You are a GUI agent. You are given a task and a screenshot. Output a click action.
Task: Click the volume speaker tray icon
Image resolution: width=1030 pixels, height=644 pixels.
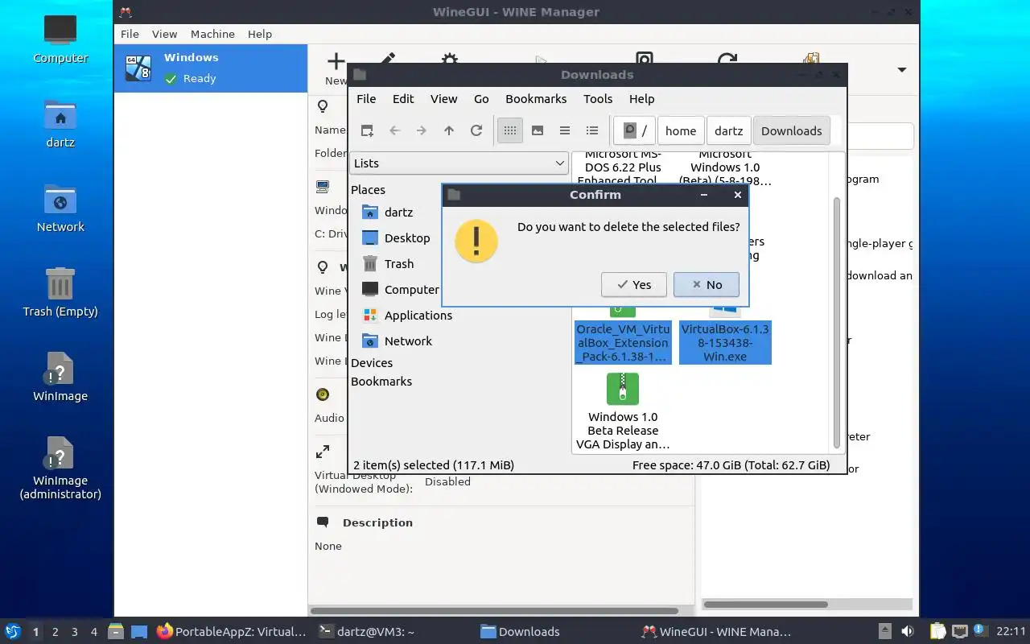tap(907, 632)
